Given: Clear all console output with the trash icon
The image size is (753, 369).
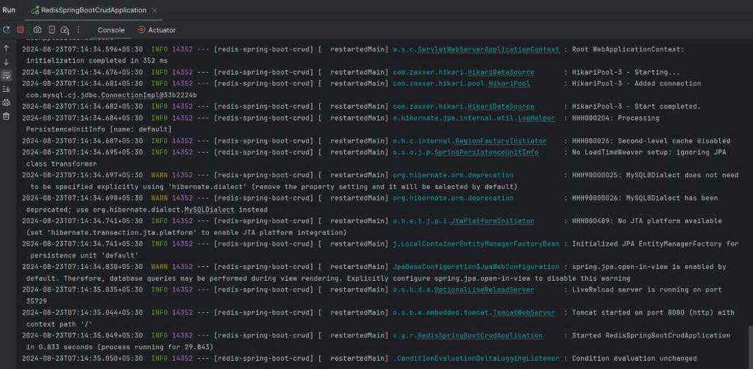Looking at the screenshot, I should [x=6, y=116].
